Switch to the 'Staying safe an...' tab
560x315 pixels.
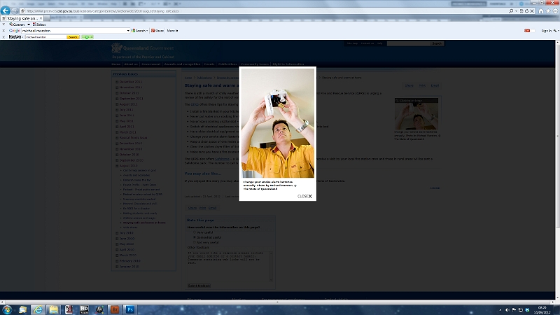22,18
